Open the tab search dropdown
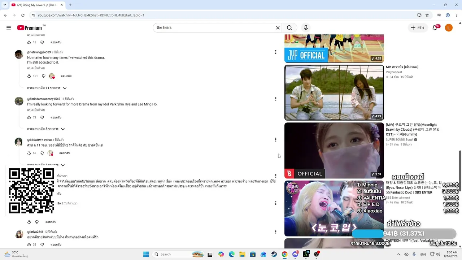 click(5, 5)
